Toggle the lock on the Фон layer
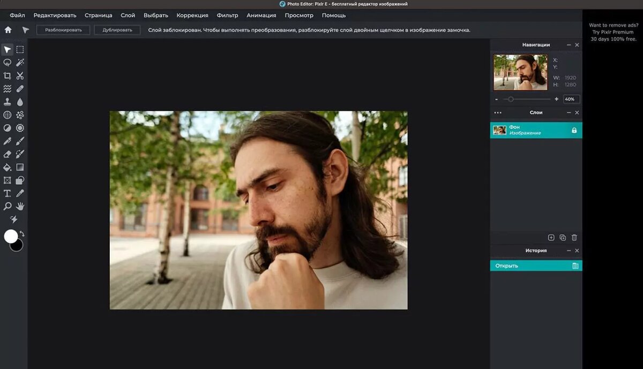 click(x=574, y=130)
